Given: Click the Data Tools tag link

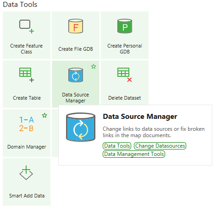Looking at the screenshot, I should [117, 146].
